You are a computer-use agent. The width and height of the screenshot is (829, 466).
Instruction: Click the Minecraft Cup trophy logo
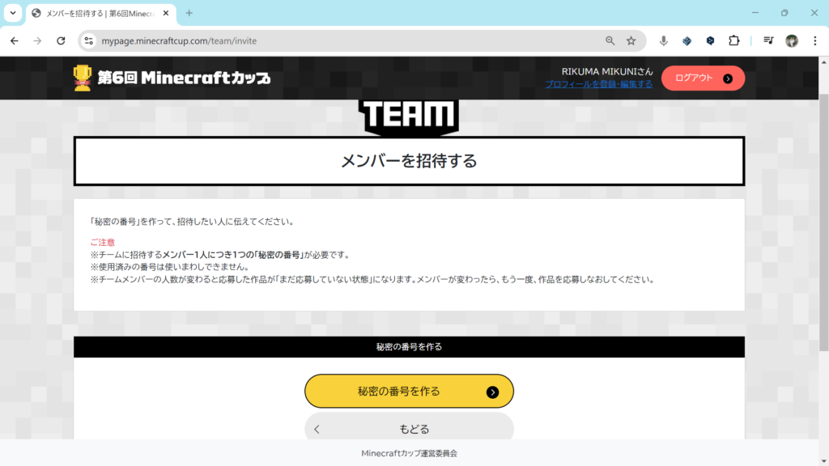pos(83,78)
